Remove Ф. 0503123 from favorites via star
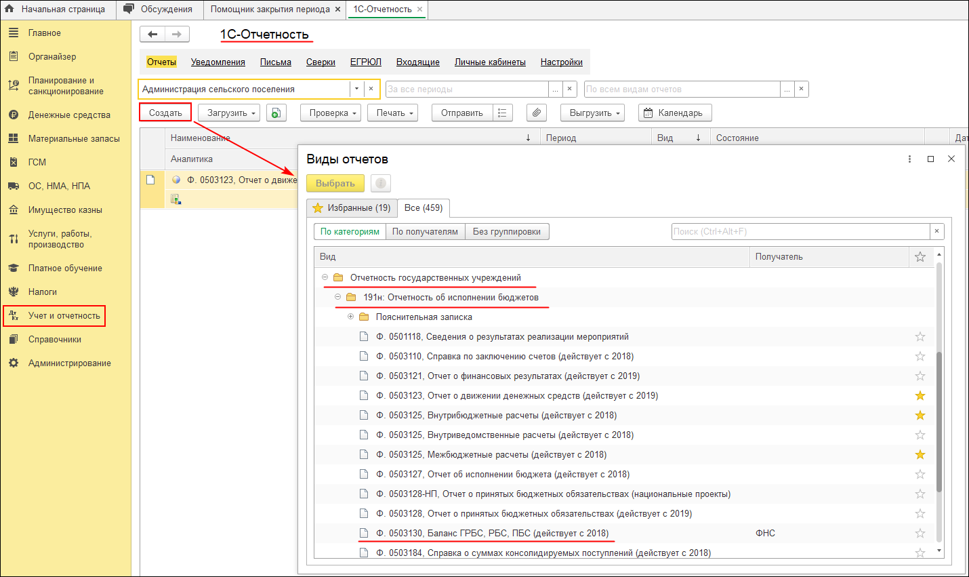Viewport: 969px width, 577px height. click(x=920, y=395)
